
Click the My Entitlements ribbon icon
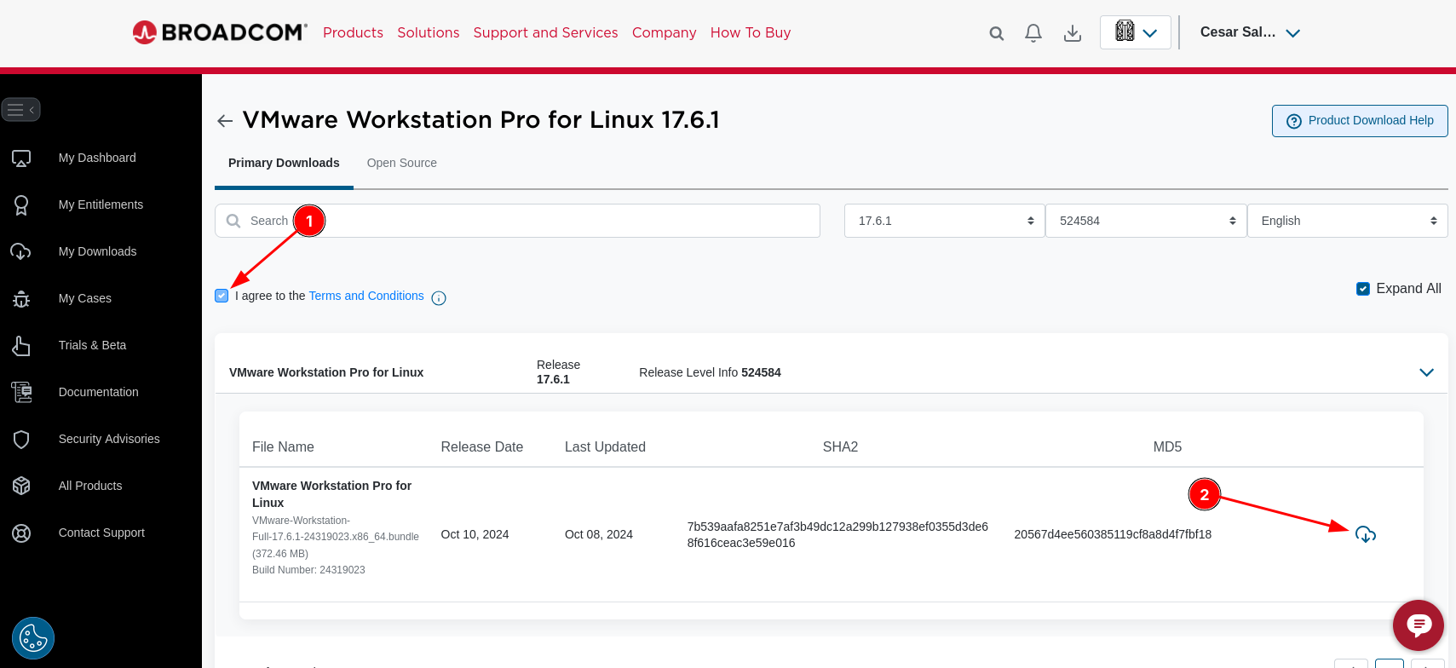coord(21,204)
